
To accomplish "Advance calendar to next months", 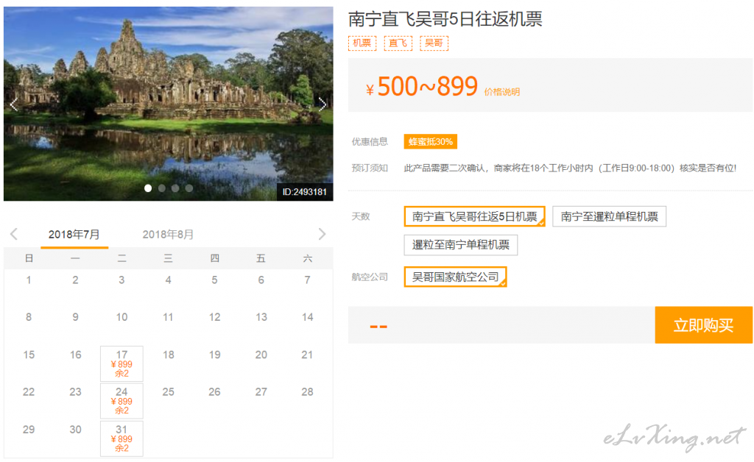I will click(322, 235).
